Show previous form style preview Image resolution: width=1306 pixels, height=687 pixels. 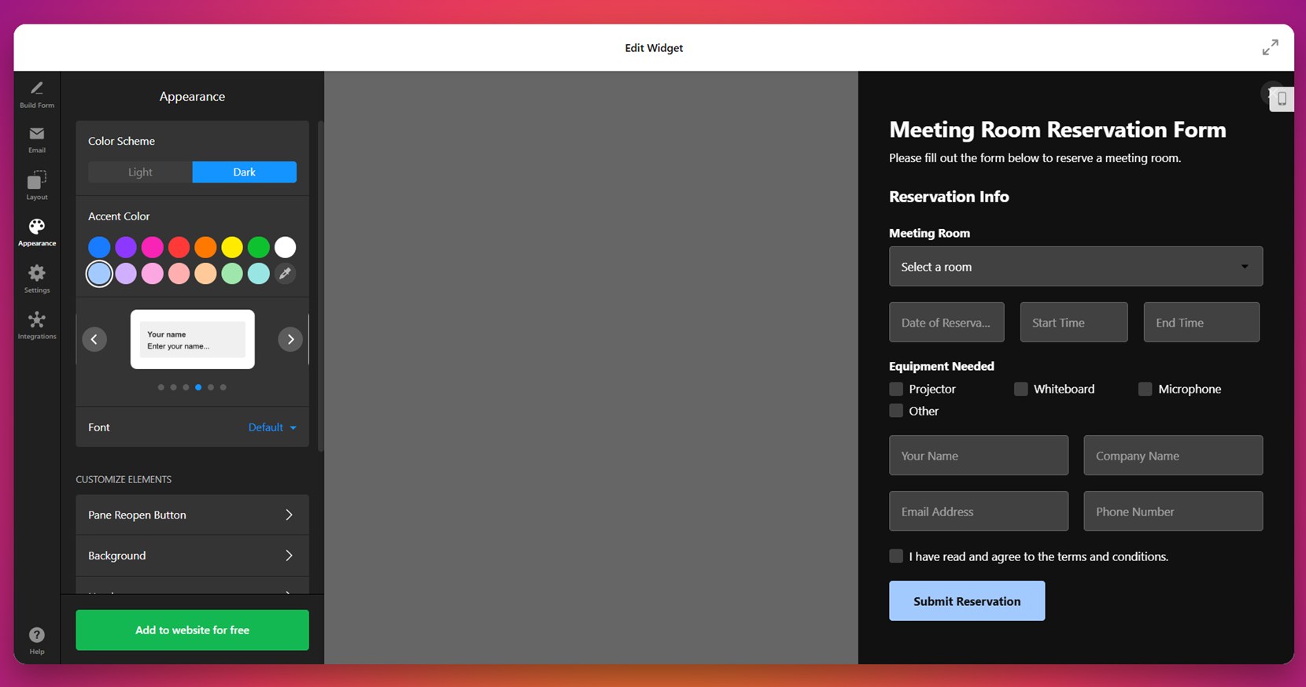[94, 339]
